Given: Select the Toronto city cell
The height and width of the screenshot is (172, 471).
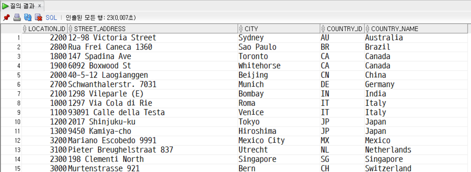Looking at the screenshot, I should pyautogui.click(x=279, y=56).
